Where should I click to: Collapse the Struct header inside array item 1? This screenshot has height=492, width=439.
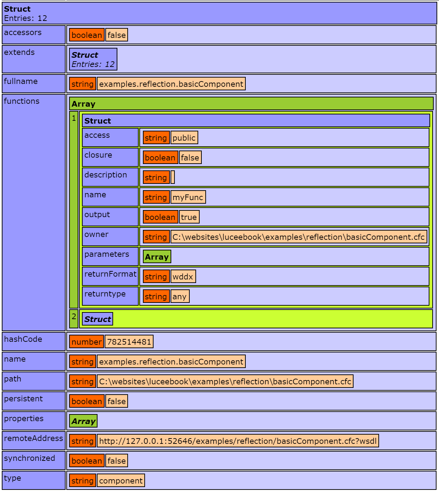(255, 121)
